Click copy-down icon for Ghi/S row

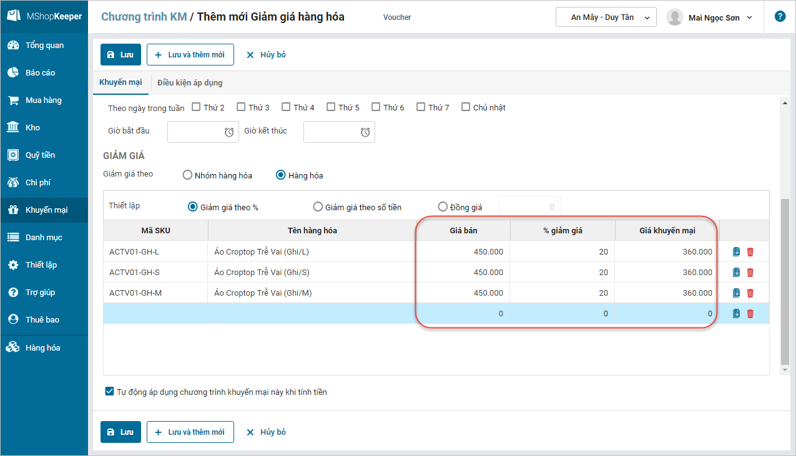point(737,273)
